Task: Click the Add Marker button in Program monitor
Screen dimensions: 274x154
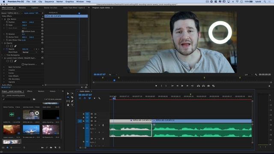Action: 156,86
